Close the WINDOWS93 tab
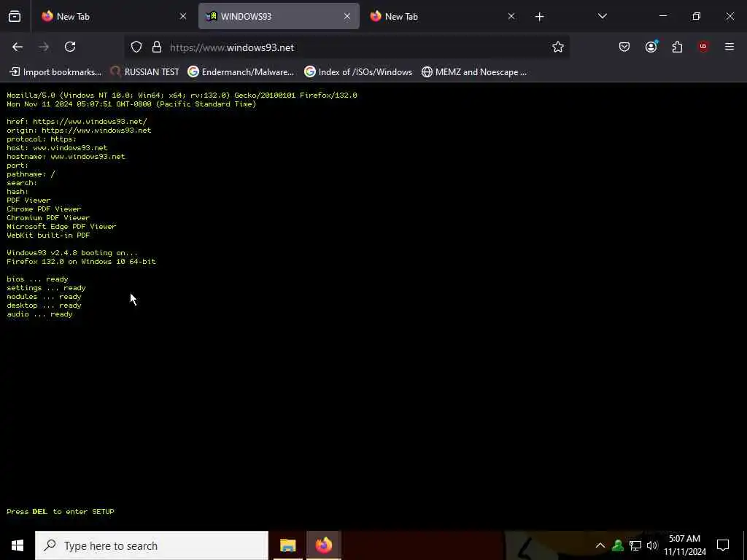 coord(347,17)
